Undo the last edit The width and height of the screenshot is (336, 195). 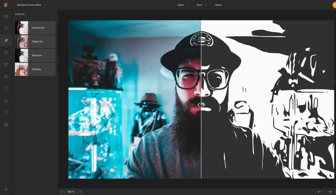coord(319,191)
